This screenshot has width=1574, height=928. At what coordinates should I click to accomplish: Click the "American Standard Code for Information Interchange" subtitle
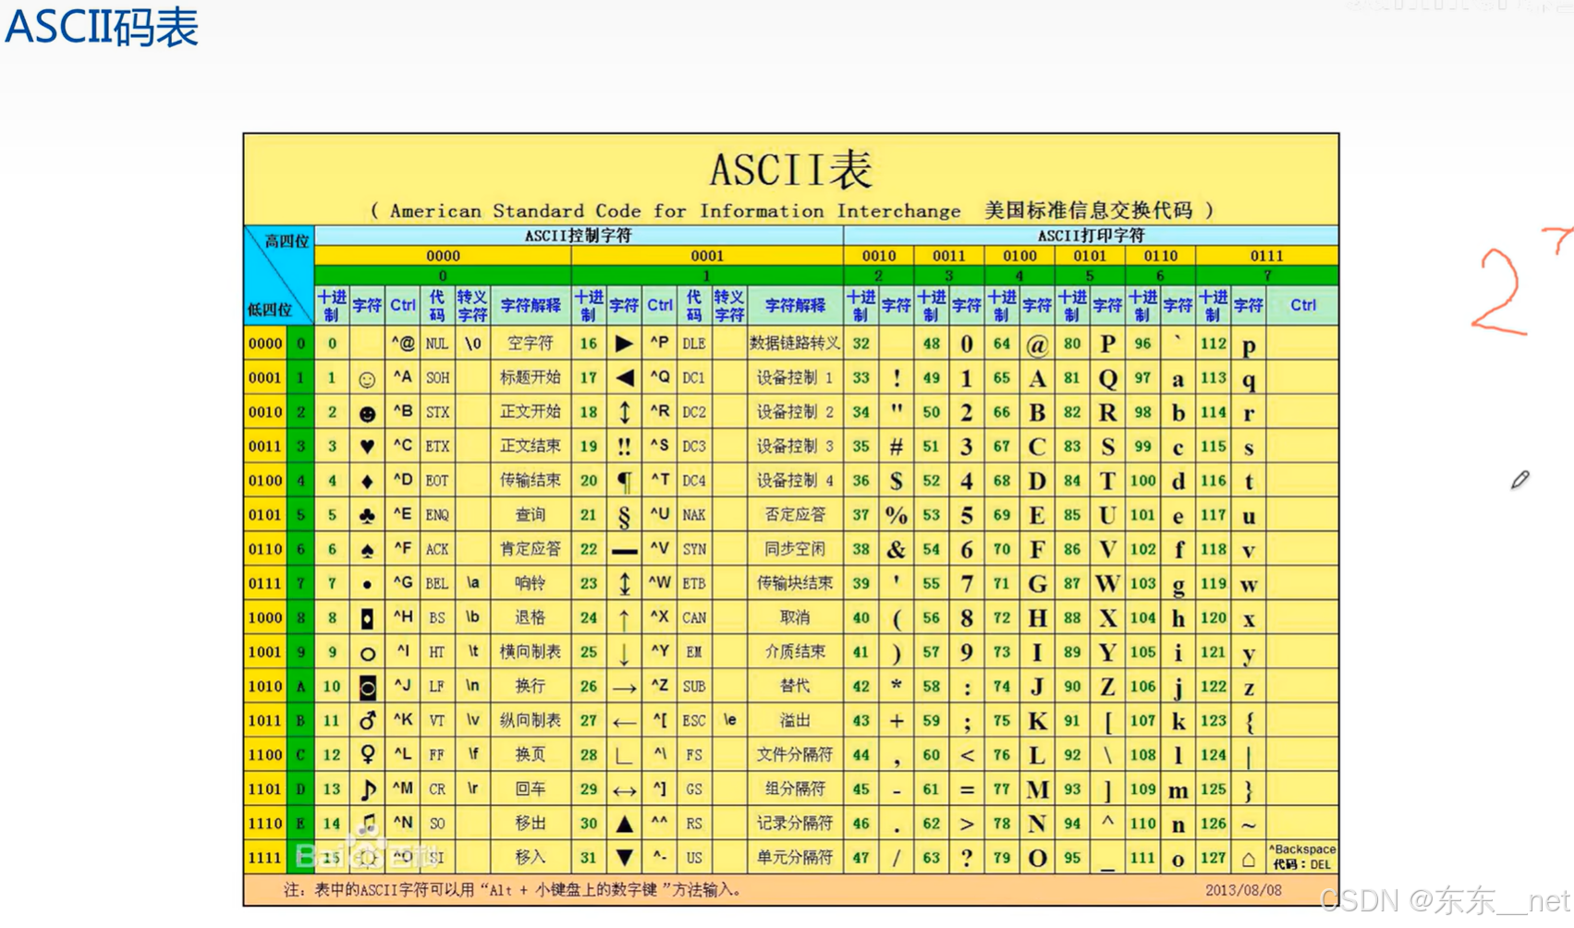675,211
